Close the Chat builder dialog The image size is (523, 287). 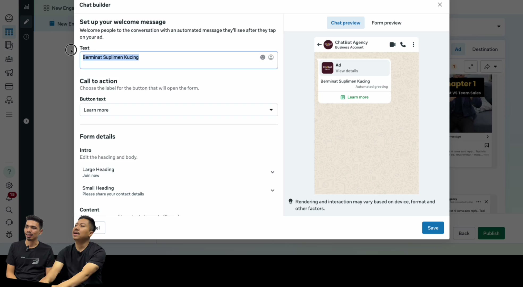440,5
